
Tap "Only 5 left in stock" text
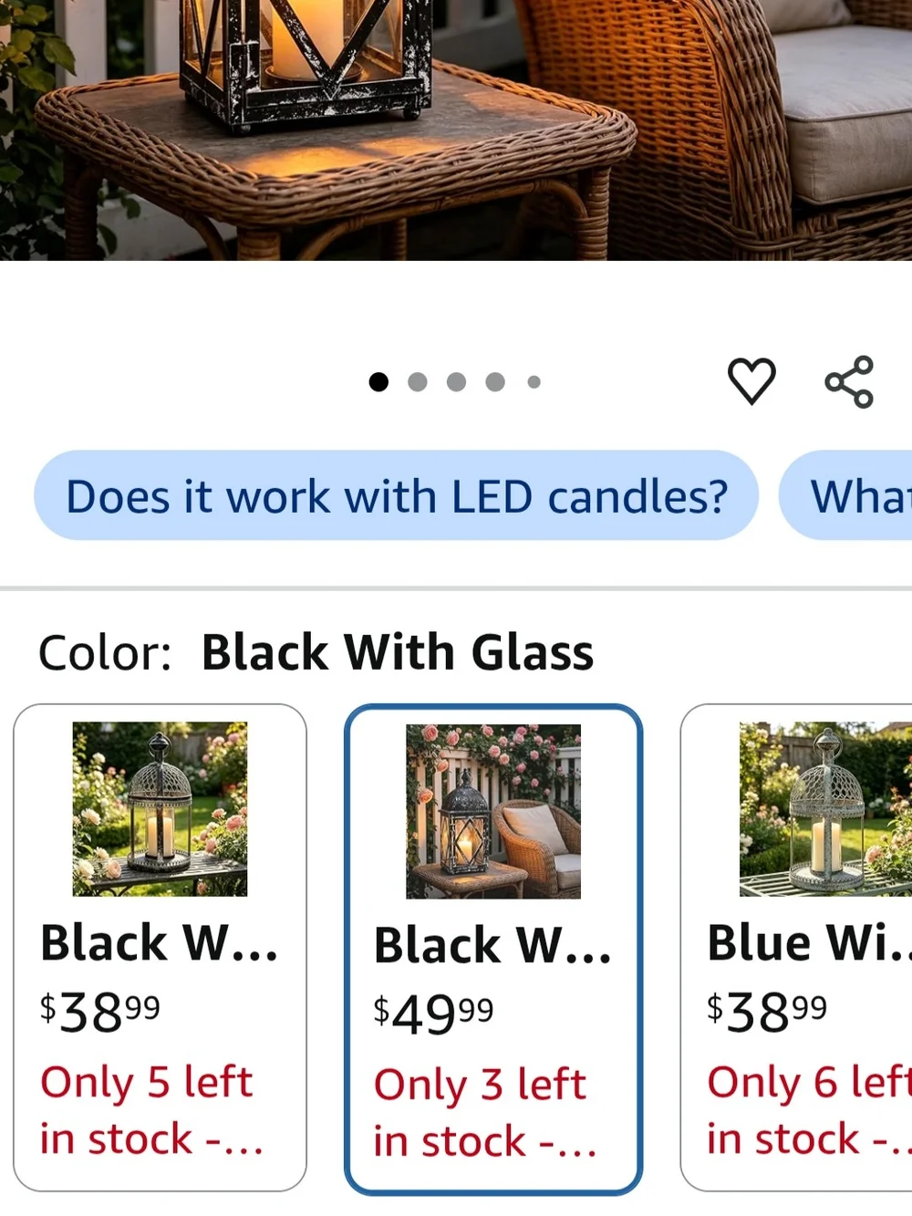coord(150,1110)
